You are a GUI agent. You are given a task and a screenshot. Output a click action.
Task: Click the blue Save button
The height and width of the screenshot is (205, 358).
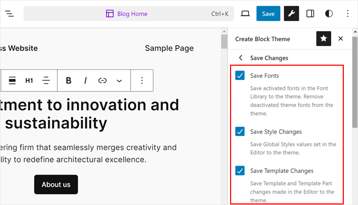click(268, 14)
